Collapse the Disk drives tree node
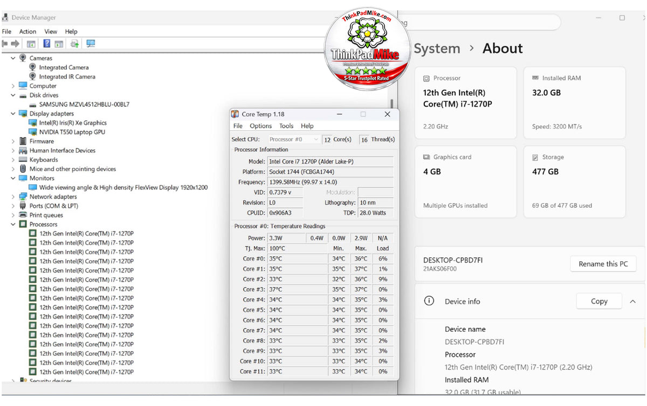The height and width of the screenshot is (406, 647). coord(13,95)
